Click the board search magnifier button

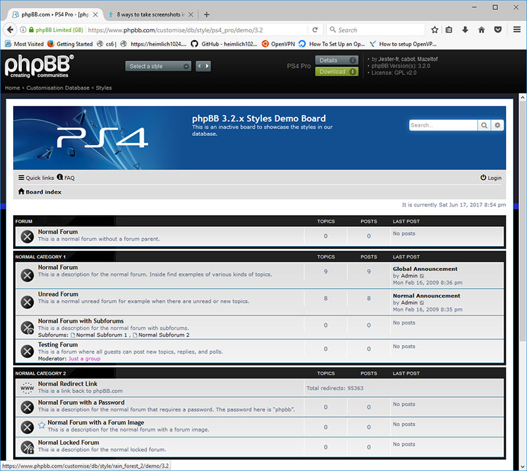point(484,125)
